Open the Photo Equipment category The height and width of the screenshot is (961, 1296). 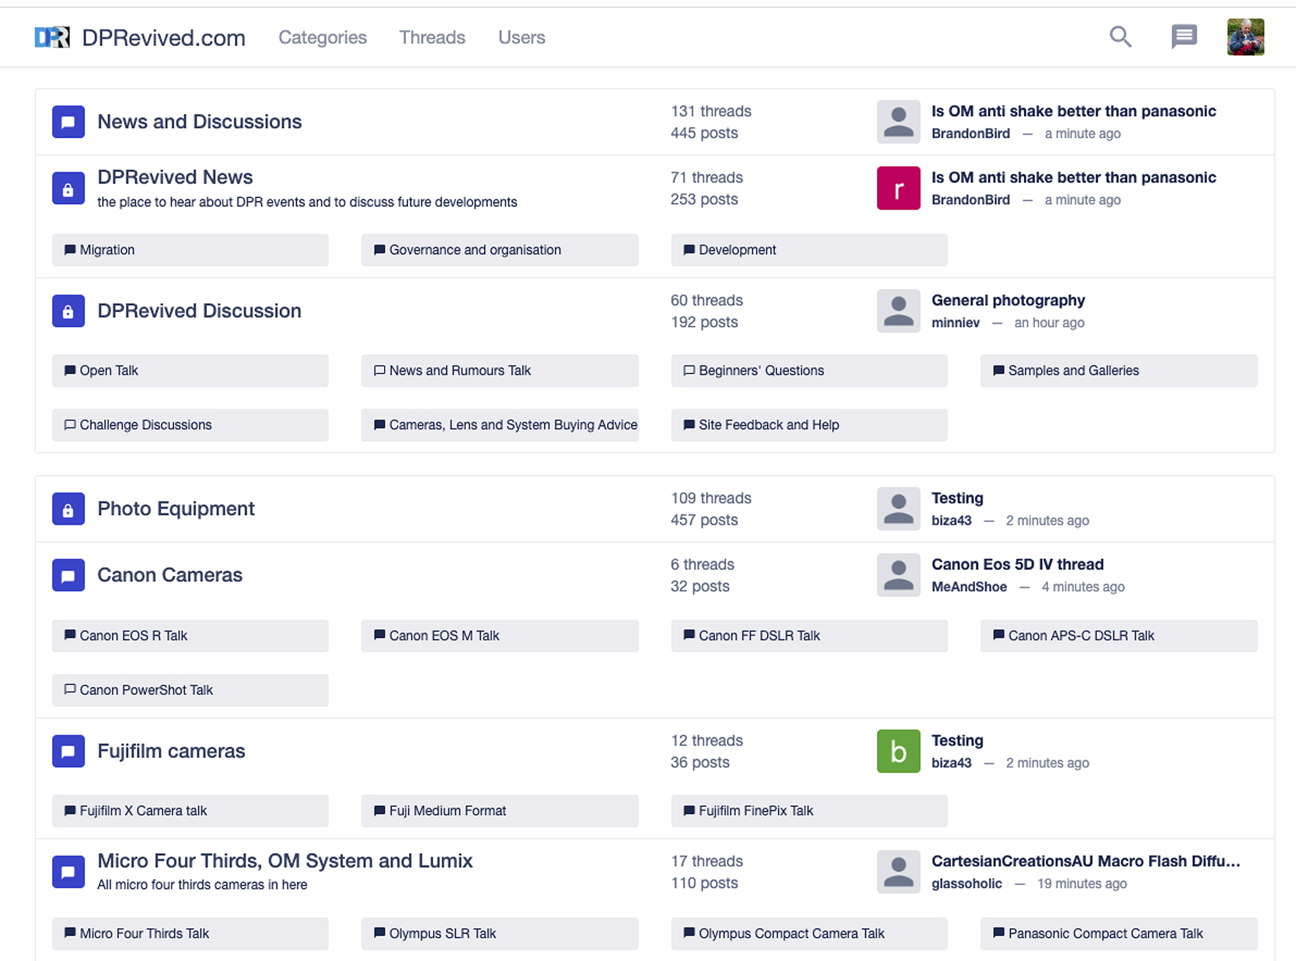pyautogui.click(x=176, y=509)
